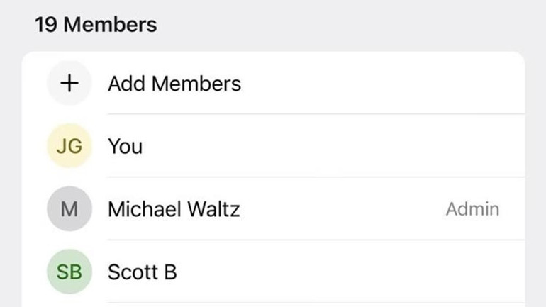Tap the green SB avatar

coord(69,272)
